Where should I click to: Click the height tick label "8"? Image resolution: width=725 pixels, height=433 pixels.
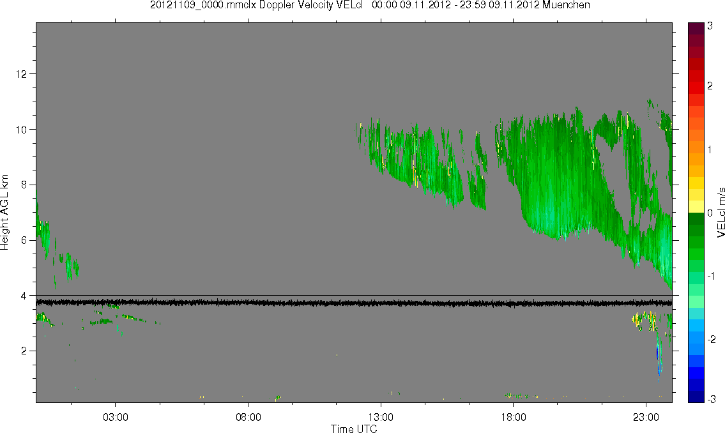[24, 185]
